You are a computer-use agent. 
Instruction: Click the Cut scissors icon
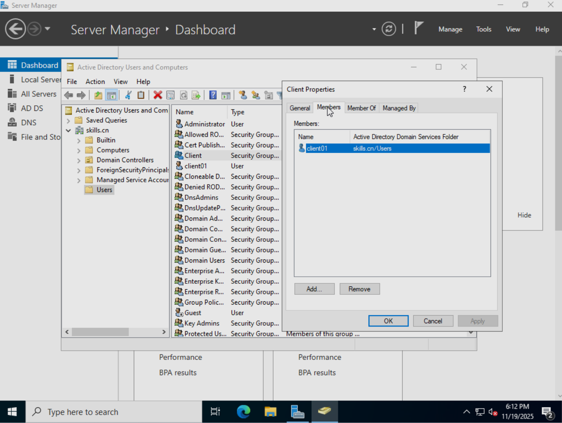[x=128, y=95]
